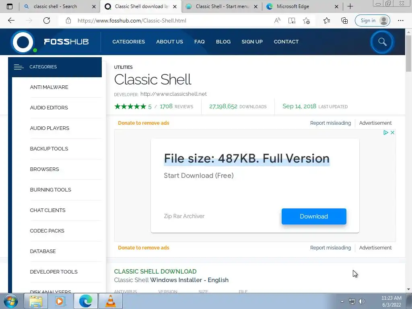Screen dimensions: 412x309
Task: Close the ad with X icon
Action: click(x=392, y=133)
